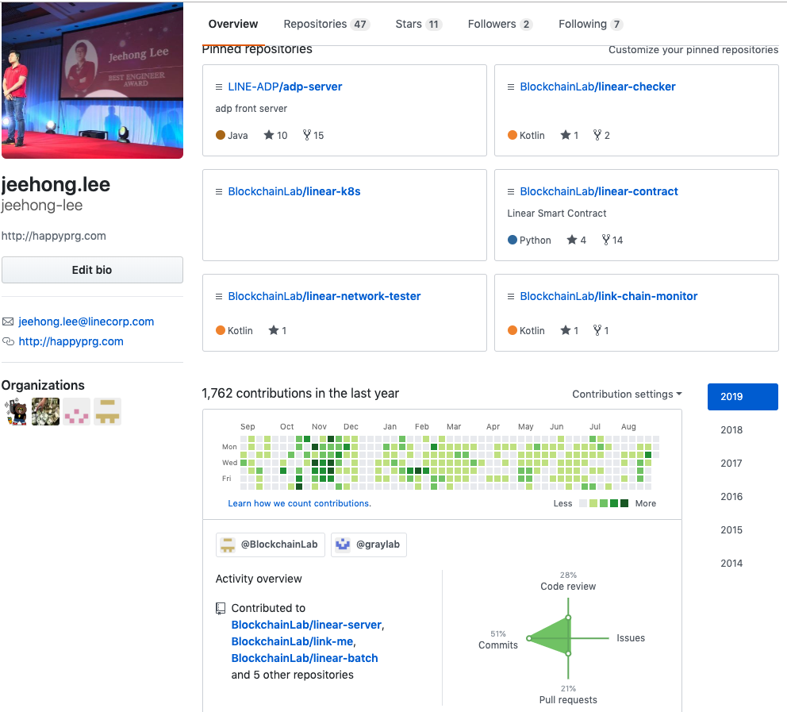
Task: Click the email envelope icon
Action: (x=10, y=321)
